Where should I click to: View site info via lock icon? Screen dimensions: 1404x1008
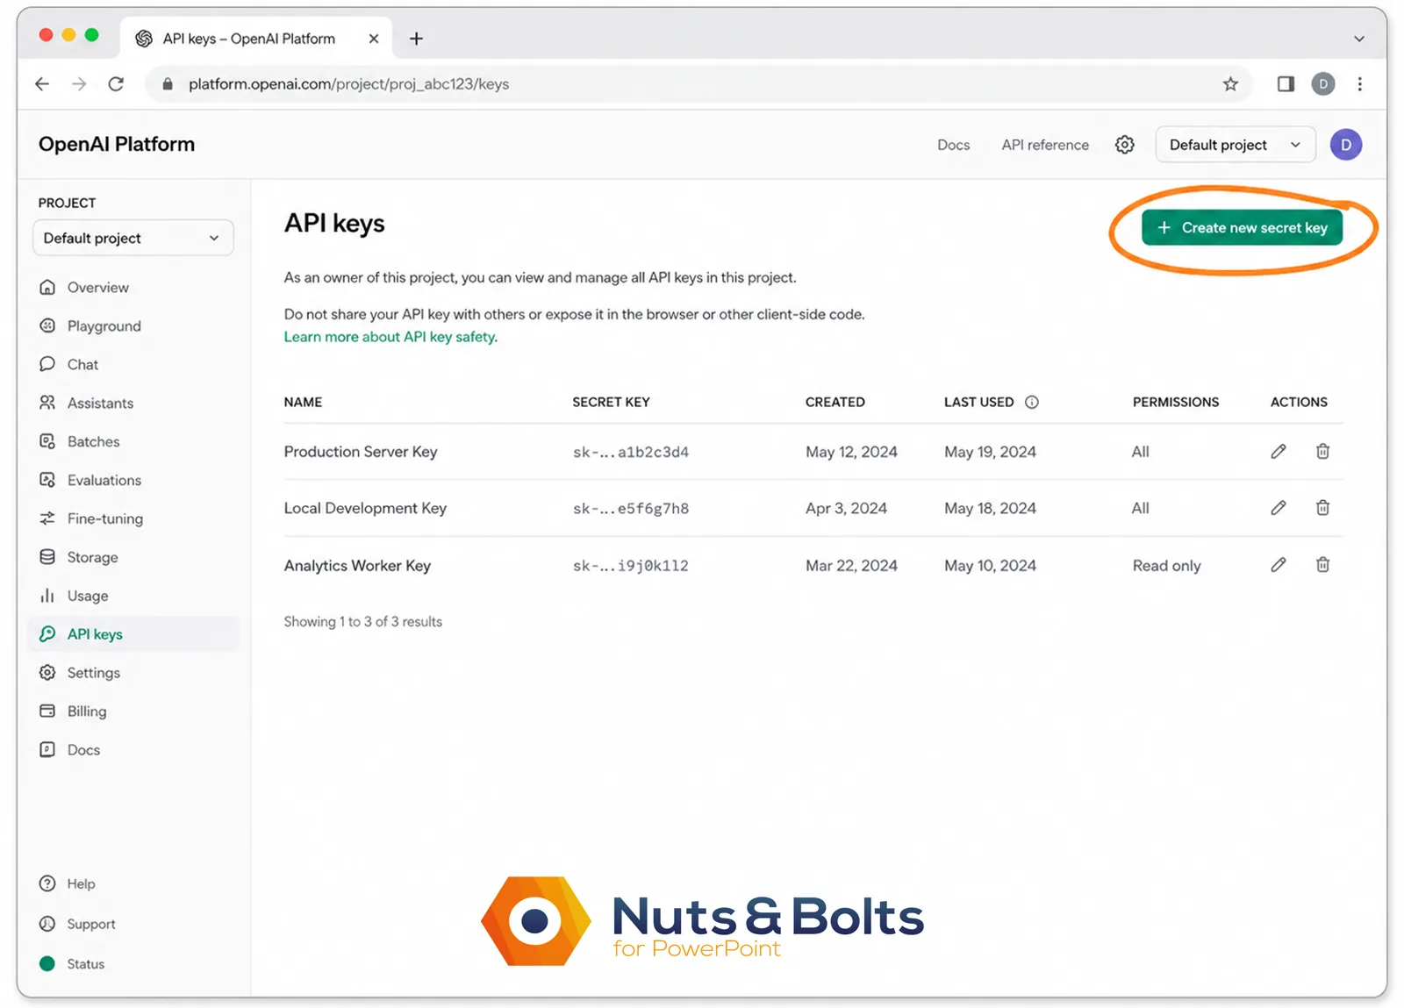tap(168, 84)
